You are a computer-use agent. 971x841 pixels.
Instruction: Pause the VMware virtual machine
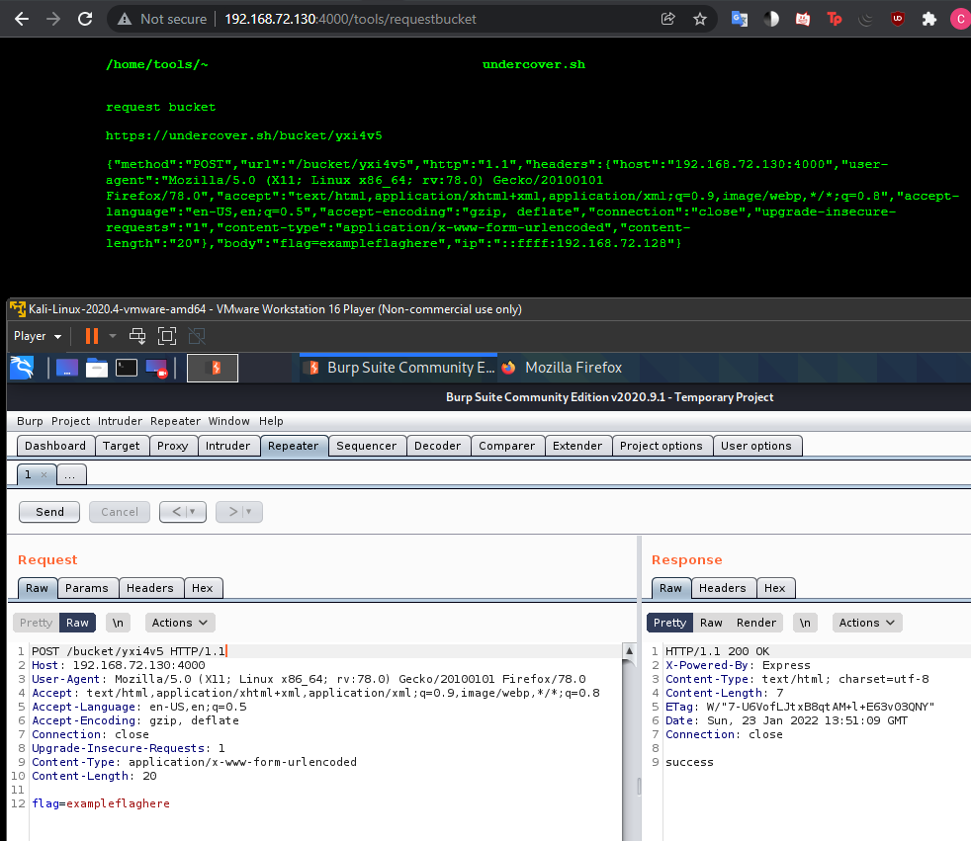click(92, 336)
